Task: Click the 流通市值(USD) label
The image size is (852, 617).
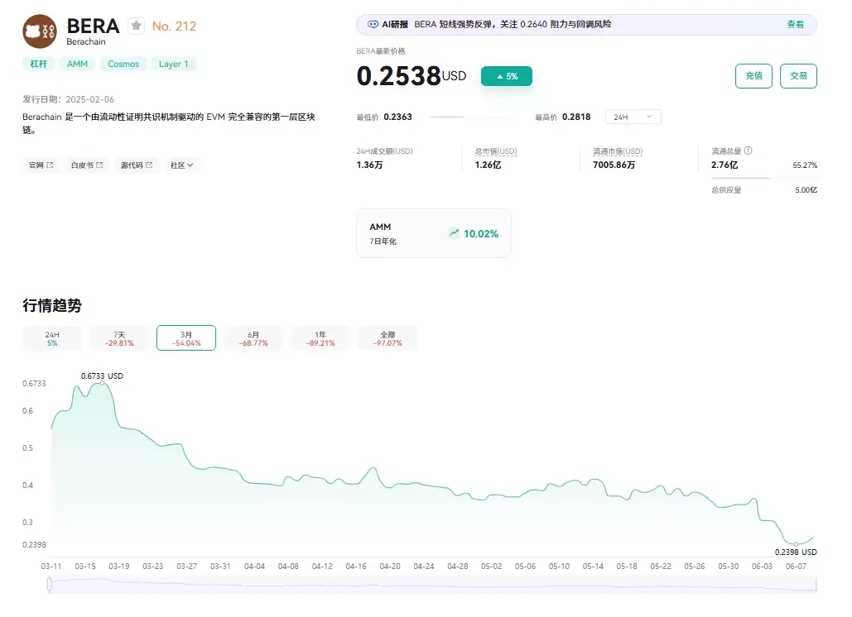Action: 618,151
